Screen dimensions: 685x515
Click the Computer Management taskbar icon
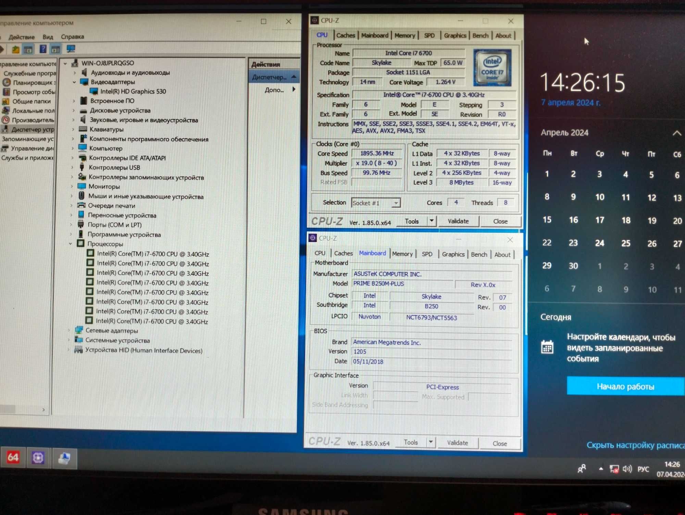[x=64, y=458]
